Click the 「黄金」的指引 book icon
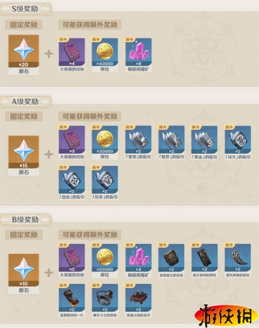This screenshot has width=259, height=328. coord(204,139)
